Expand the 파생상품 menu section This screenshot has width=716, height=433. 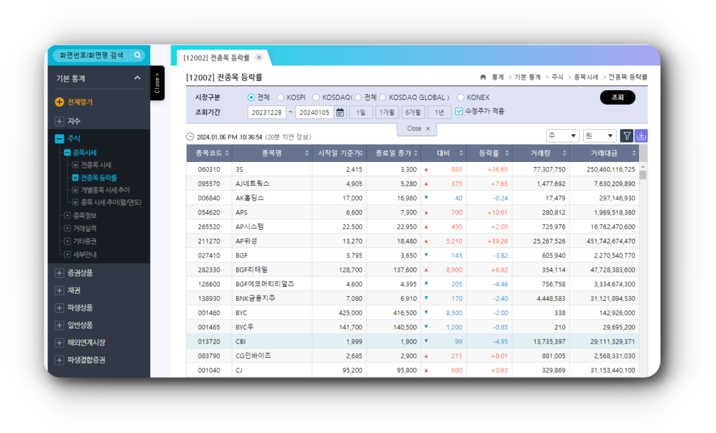[59, 307]
